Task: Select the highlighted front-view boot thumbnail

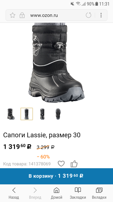Action: pos(27,114)
